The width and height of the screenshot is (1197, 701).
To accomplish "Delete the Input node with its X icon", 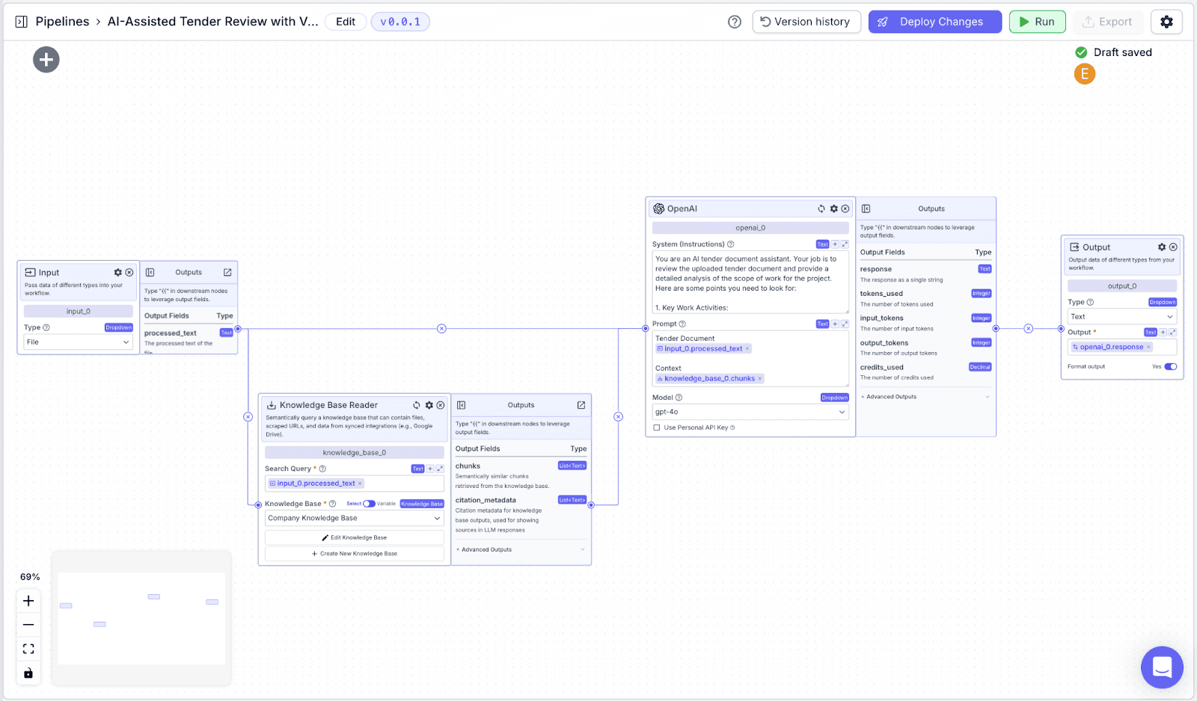I will pos(129,273).
